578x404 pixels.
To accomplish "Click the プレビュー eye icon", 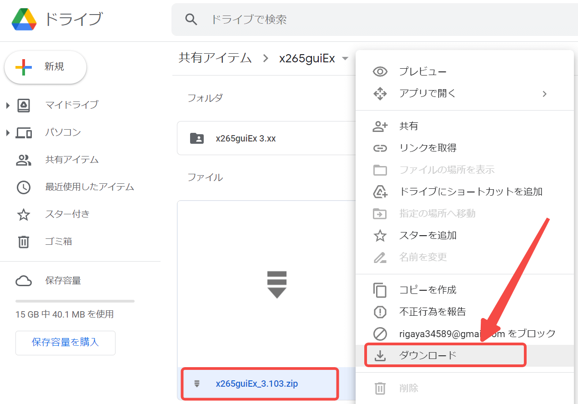I will (x=380, y=71).
